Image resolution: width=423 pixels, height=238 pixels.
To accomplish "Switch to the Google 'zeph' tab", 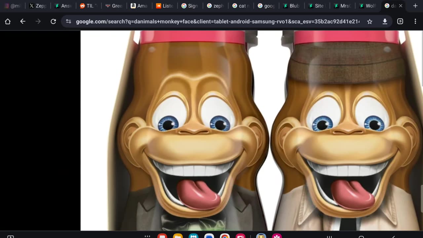I will click(216, 6).
